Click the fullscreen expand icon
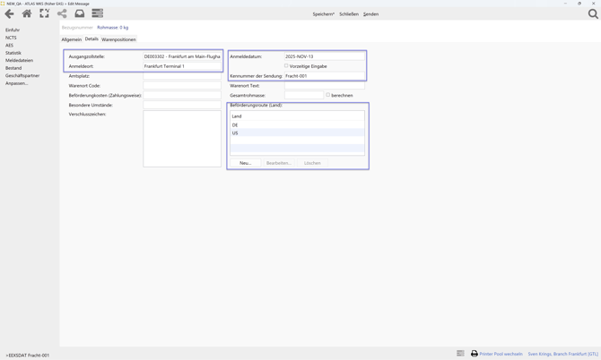The height and width of the screenshot is (360, 601). click(44, 13)
